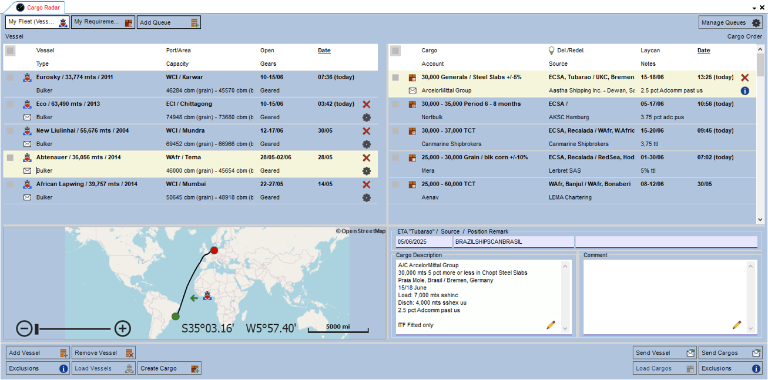Screen dimensions: 768x380
Task: Tick checkbox for Steel Slabs cargo
Action: [x=395, y=78]
